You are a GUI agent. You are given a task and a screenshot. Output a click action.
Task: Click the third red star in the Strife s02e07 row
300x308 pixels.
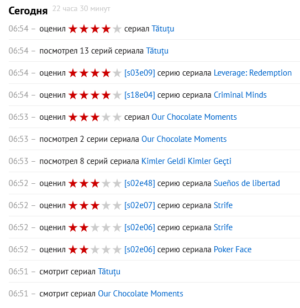(x=95, y=206)
